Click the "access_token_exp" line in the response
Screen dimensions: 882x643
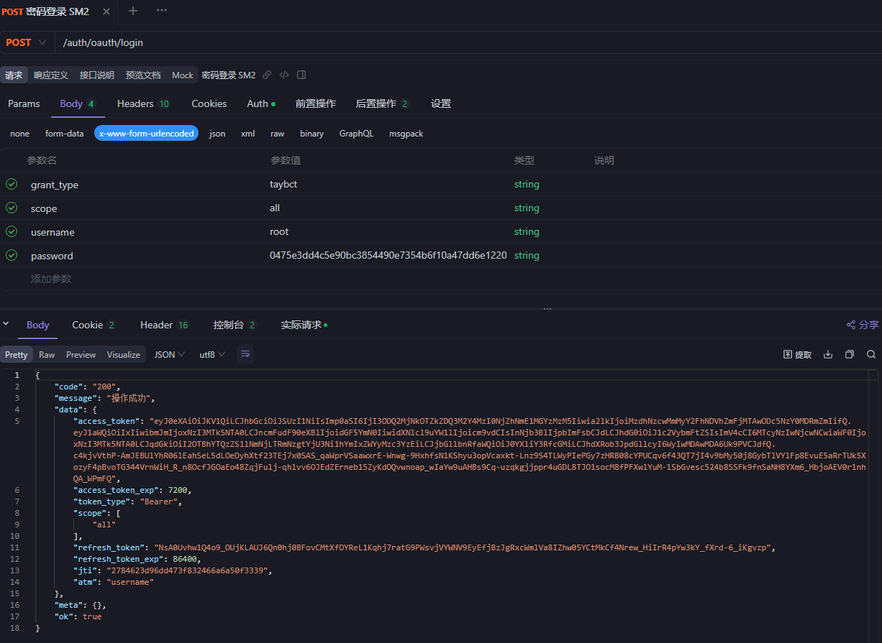pyautogui.click(x=132, y=490)
